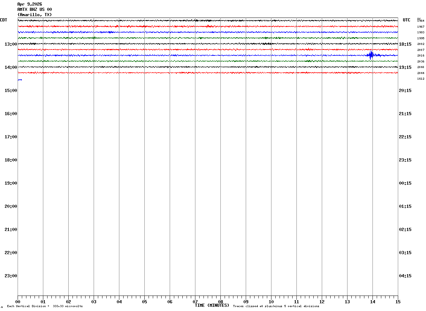Screen dimensions: 426x311
Task: Click the '00:15' UTC time label
Action: [405, 183]
